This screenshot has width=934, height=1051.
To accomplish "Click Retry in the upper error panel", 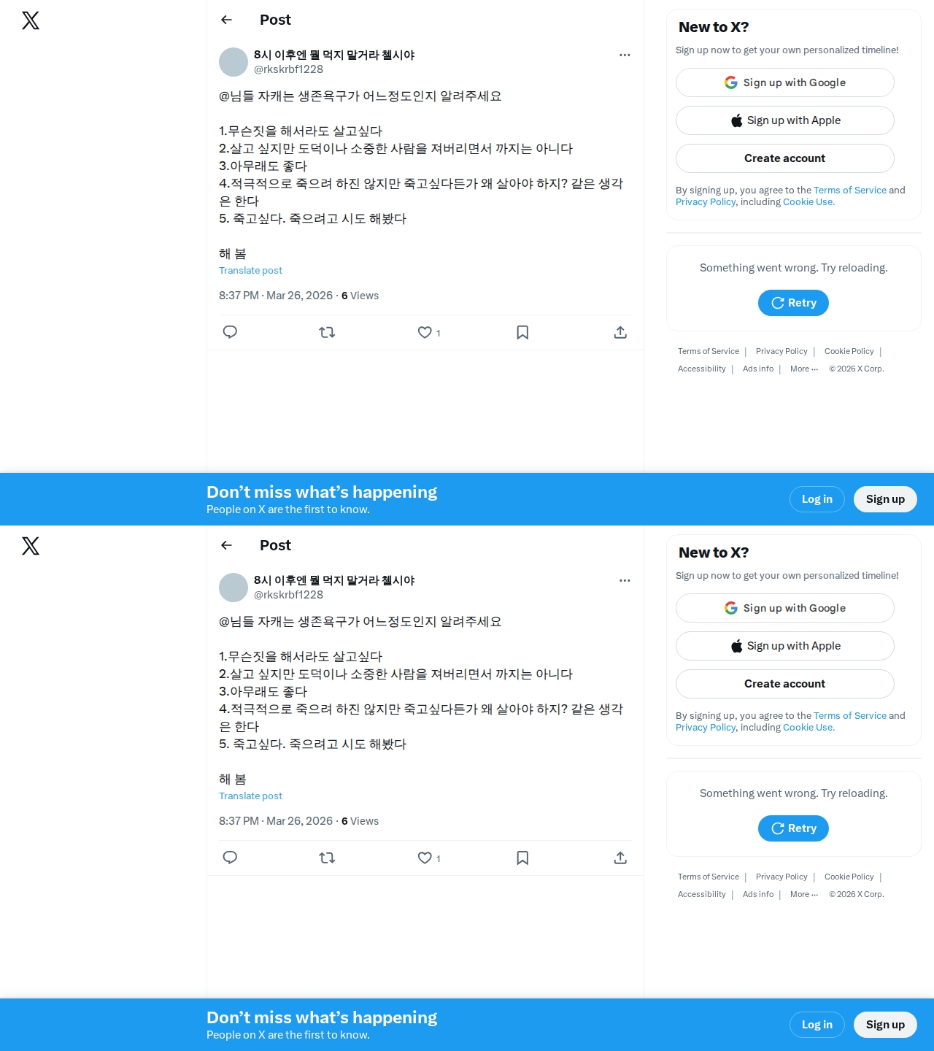I will 793,303.
